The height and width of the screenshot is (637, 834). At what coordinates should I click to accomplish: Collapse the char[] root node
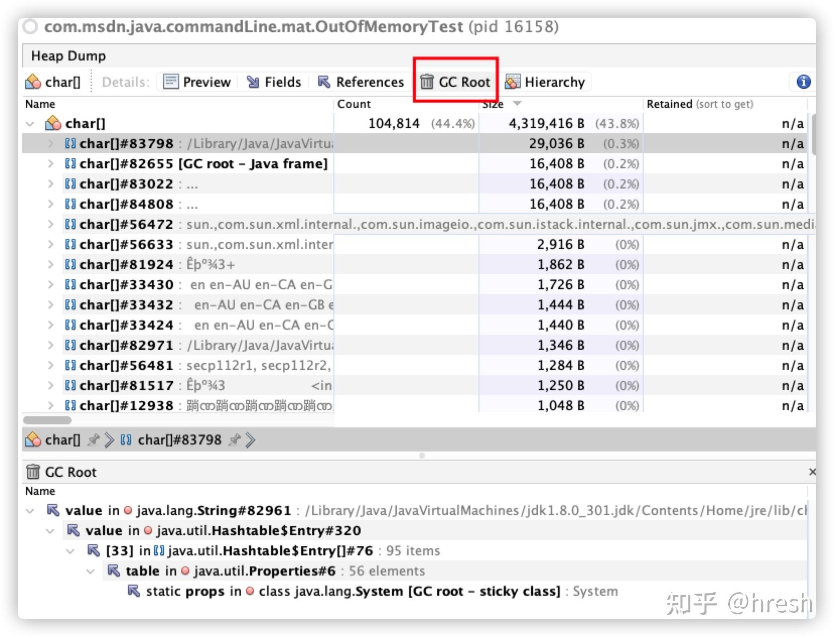(x=30, y=123)
